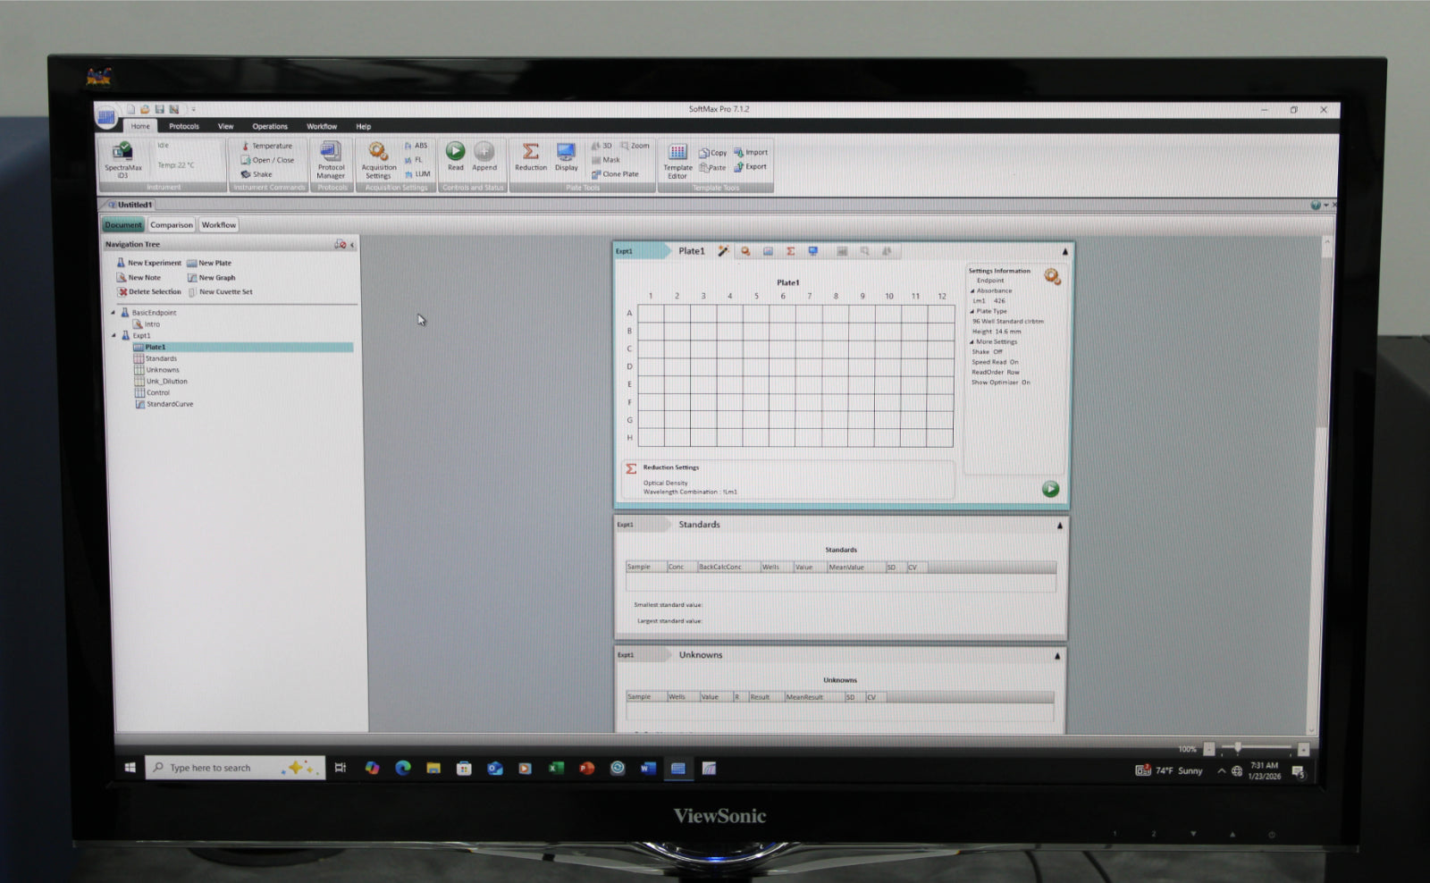Click the Read plate button

pyautogui.click(x=455, y=155)
